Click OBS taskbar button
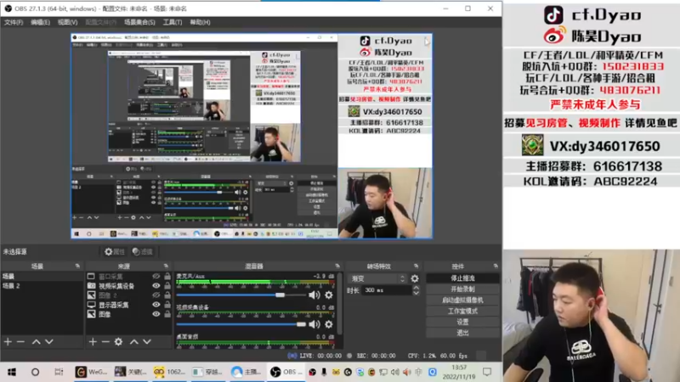Viewport: 680px width, 382px height. point(284,372)
